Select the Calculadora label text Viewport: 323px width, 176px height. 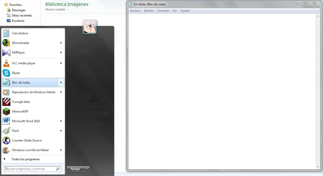pos(20,33)
